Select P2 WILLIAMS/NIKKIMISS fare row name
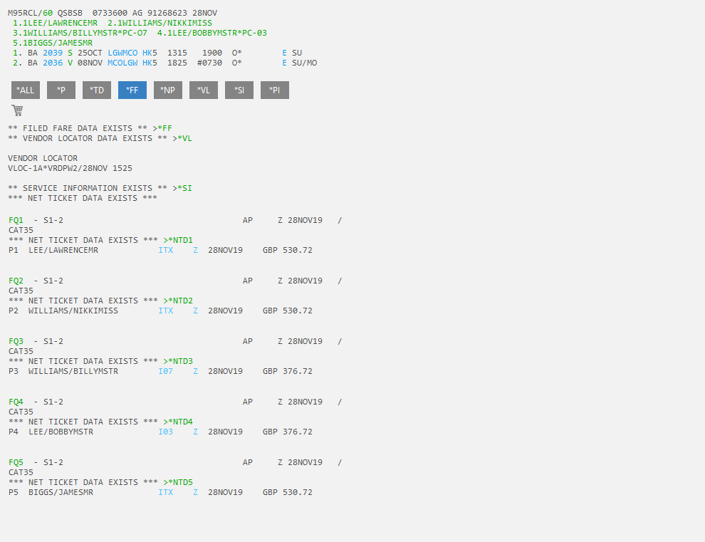This screenshot has width=705, height=542. (73, 311)
